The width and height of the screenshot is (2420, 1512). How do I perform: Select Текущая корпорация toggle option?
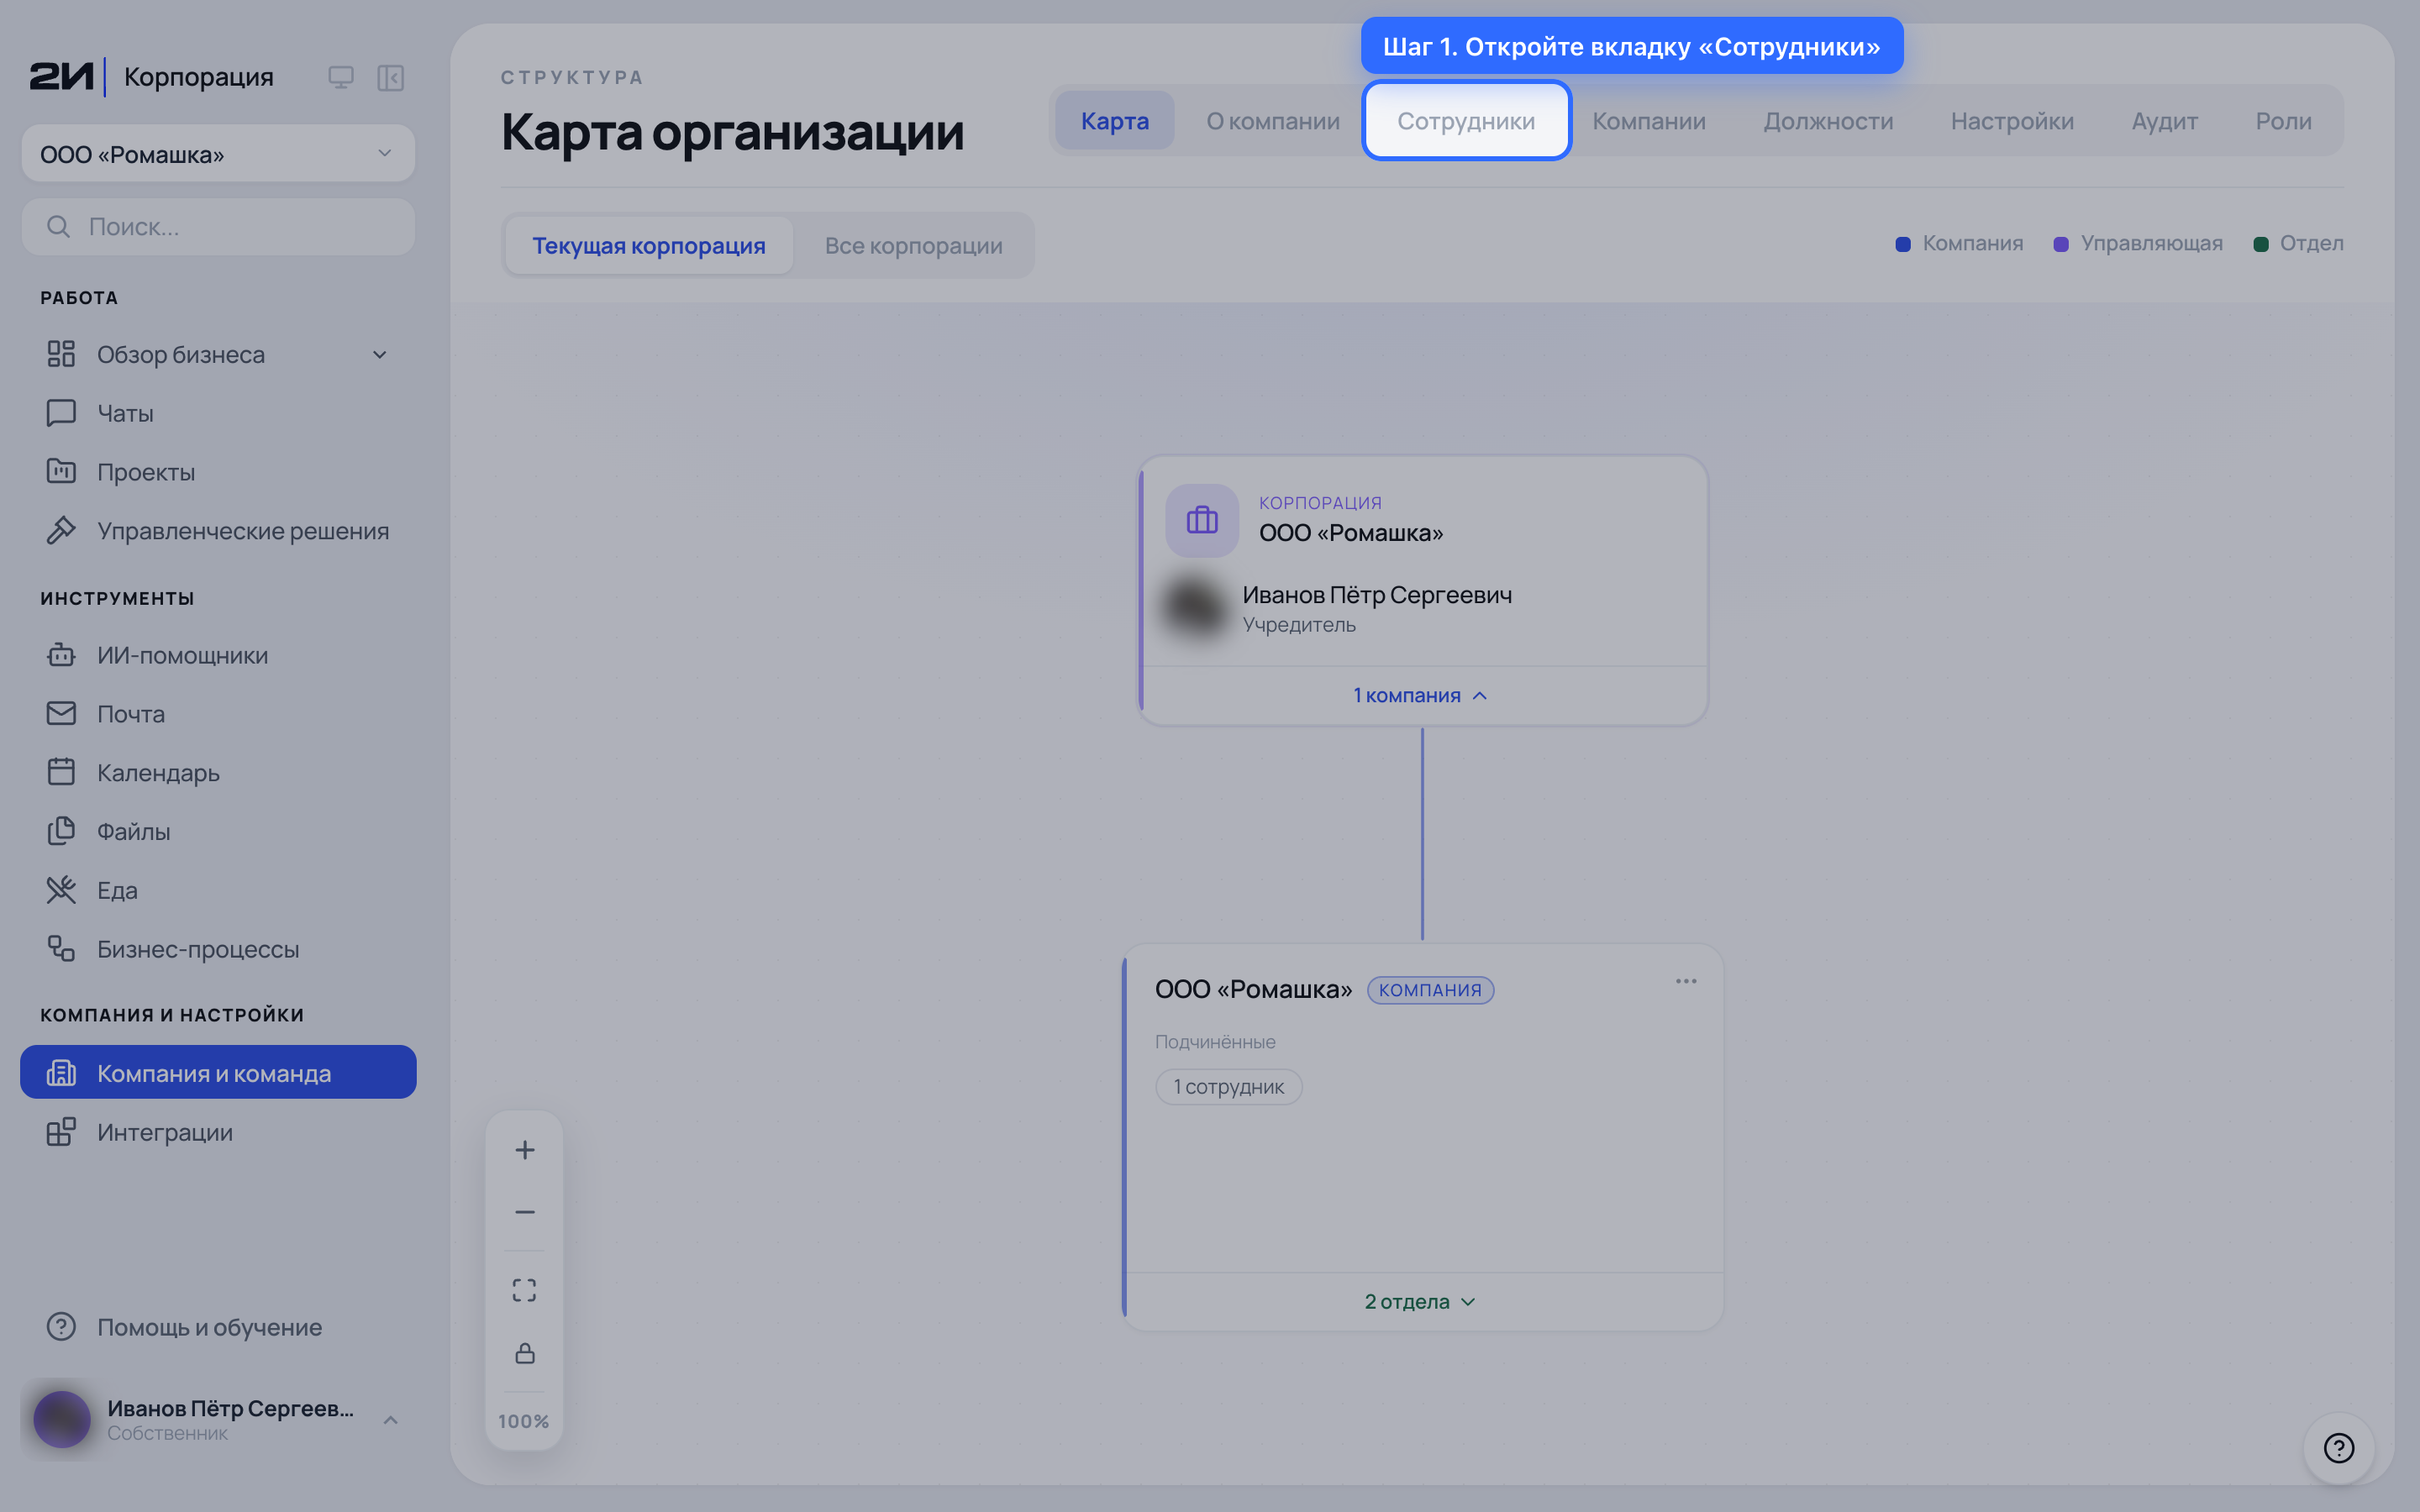pos(649,245)
